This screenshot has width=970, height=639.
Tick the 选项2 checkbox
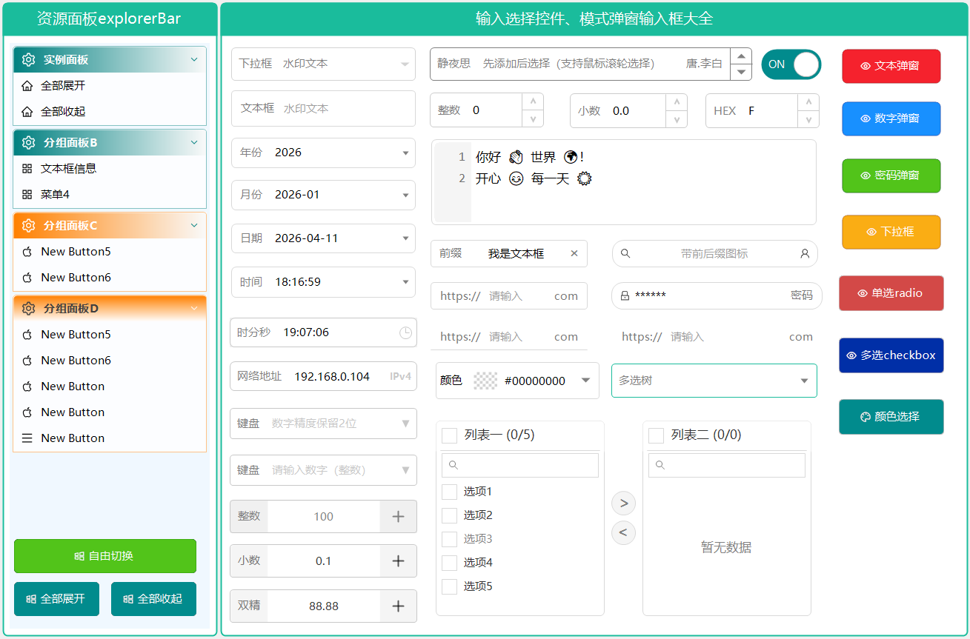[449, 515]
